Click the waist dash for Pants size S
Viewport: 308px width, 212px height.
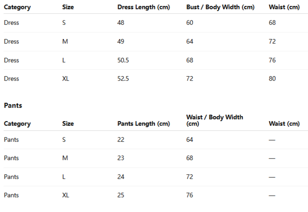[272, 140]
